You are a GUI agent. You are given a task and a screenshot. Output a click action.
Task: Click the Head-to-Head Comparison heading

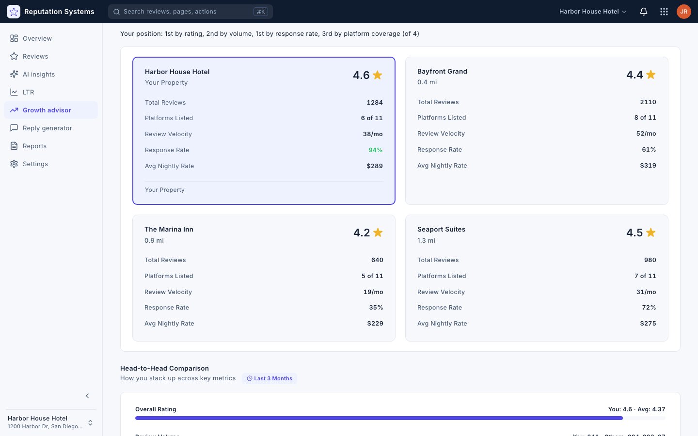point(164,368)
